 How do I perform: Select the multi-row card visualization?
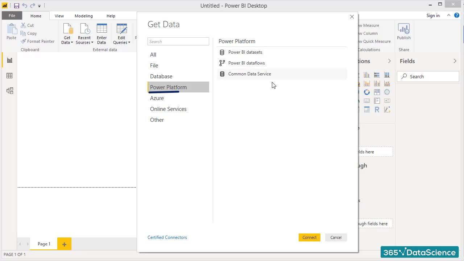click(x=377, y=101)
